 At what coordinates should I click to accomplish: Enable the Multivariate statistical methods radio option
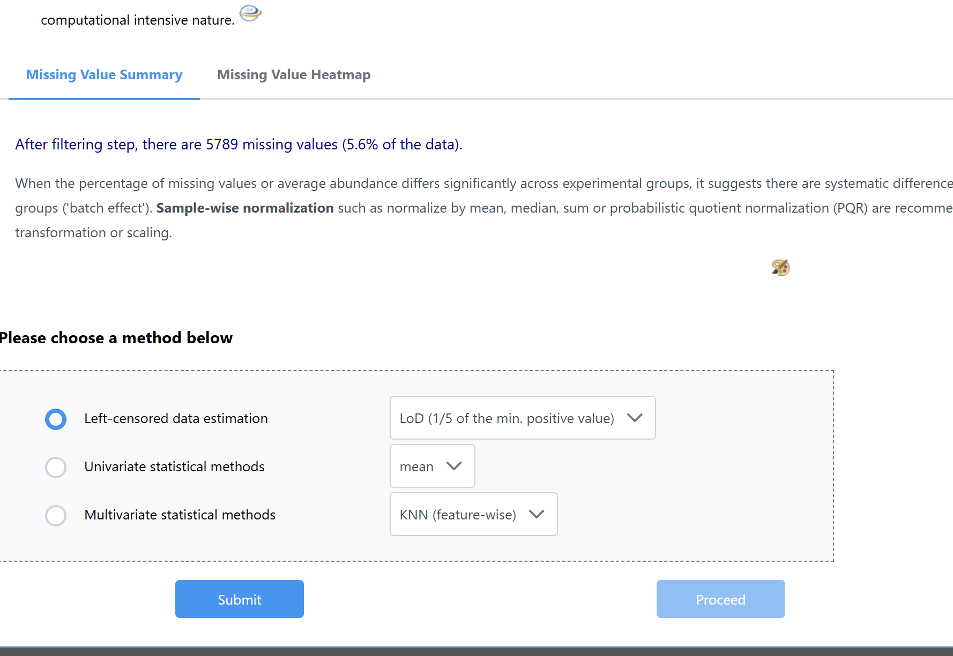56,515
